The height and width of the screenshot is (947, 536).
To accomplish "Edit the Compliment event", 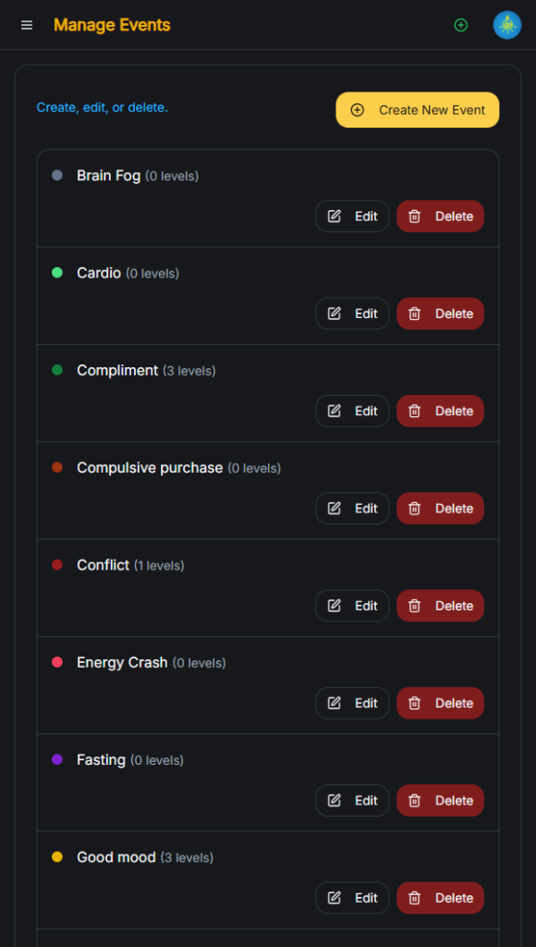I will pyautogui.click(x=352, y=411).
